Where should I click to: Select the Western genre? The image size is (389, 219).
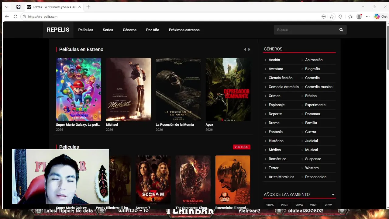[x=312, y=168]
